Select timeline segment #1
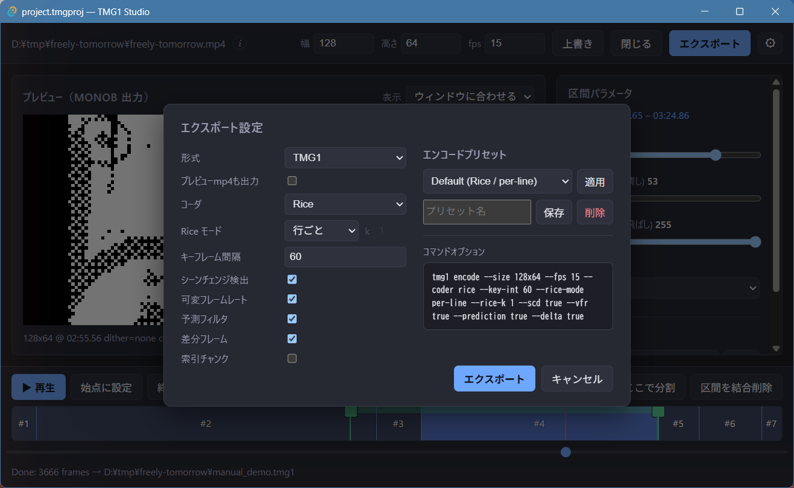Image resolution: width=794 pixels, height=488 pixels. pyautogui.click(x=24, y=423)
